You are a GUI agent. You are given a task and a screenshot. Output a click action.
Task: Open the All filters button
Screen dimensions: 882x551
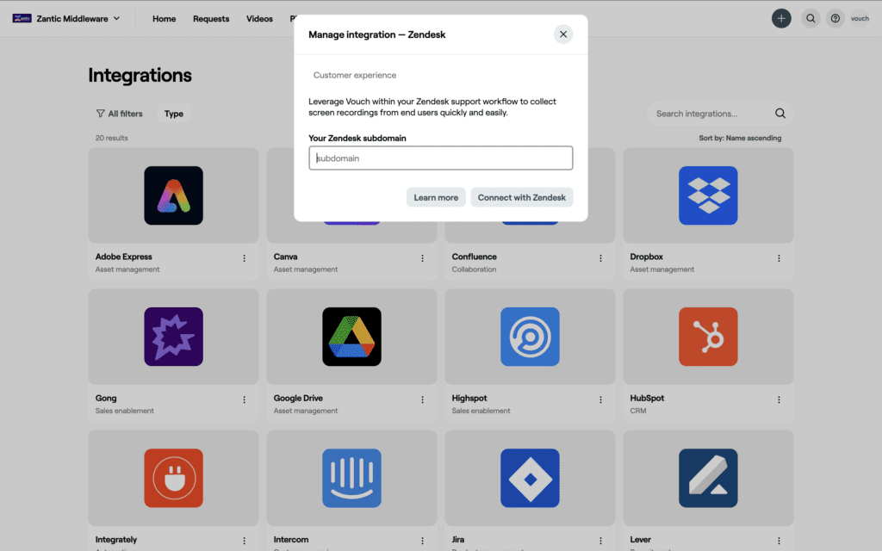point(119,114)
